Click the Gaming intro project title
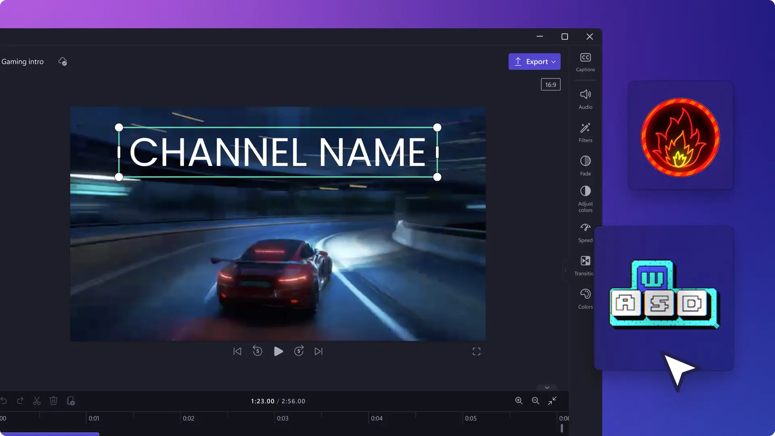This screenshot has height=436, width=775. [22, 61]
